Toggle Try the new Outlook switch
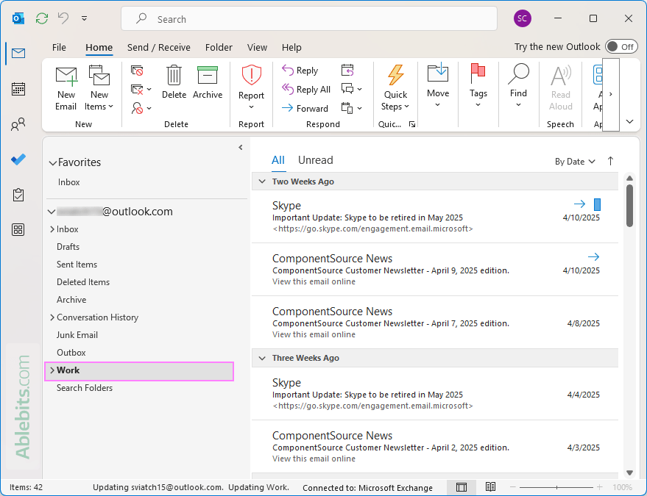The image size is (647, 496). pyautogui.click(x=621, y=46)
